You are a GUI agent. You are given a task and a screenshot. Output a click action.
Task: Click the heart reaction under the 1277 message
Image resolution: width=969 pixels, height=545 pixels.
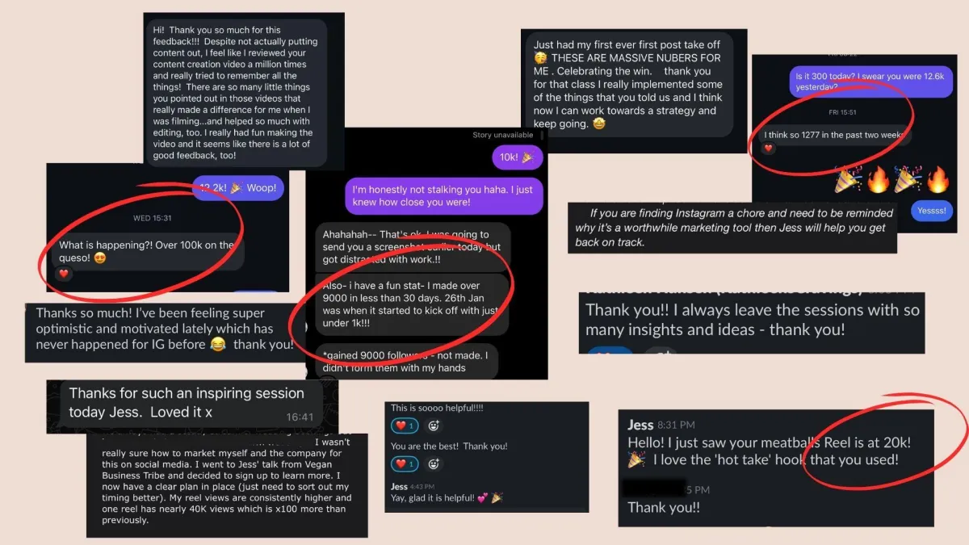pos(770,149)
